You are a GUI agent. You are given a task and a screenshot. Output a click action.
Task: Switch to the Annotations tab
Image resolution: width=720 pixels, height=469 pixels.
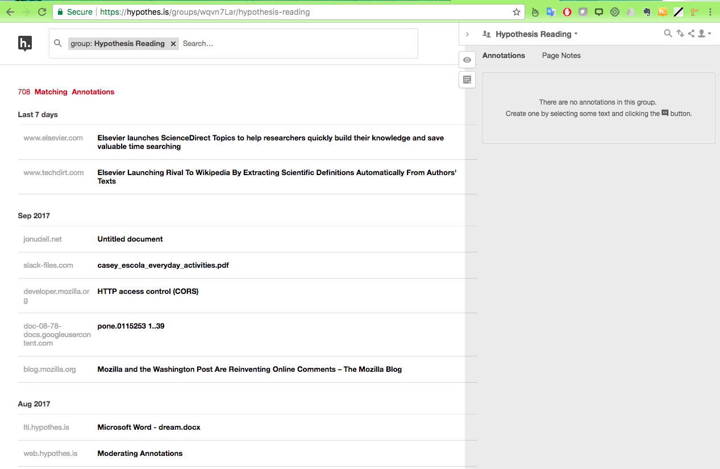pos(503,56)
